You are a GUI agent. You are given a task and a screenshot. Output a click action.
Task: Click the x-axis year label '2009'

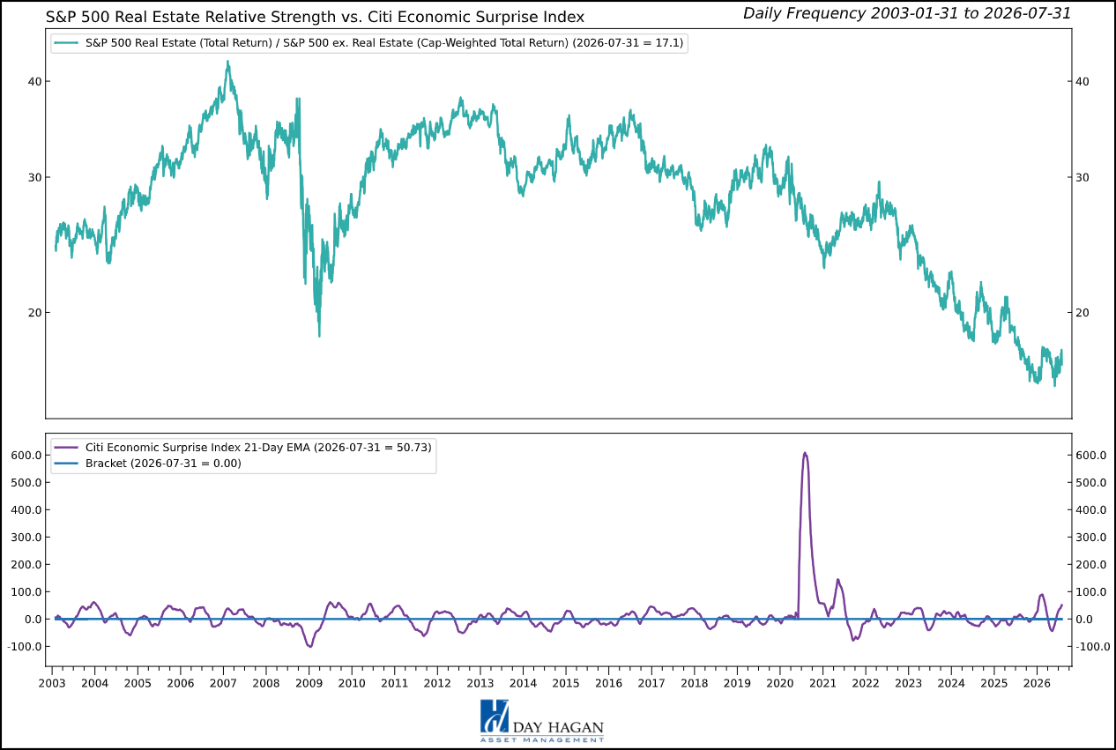309,683
